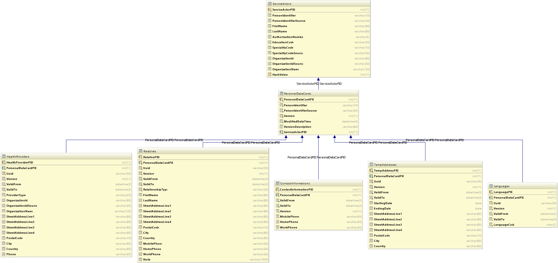Select the TempAddresses table title

(385, 165)
